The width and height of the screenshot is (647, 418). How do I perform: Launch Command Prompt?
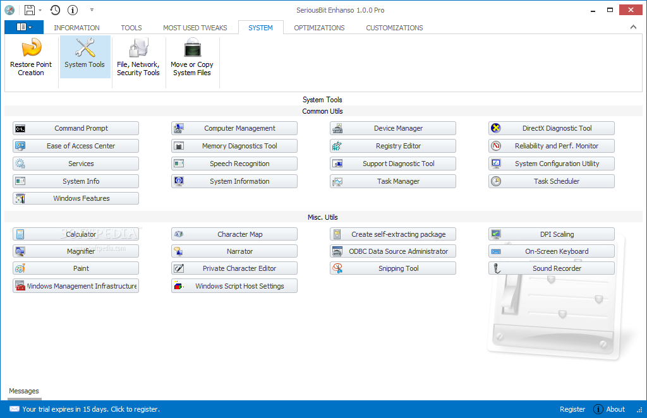pos(76,128)
